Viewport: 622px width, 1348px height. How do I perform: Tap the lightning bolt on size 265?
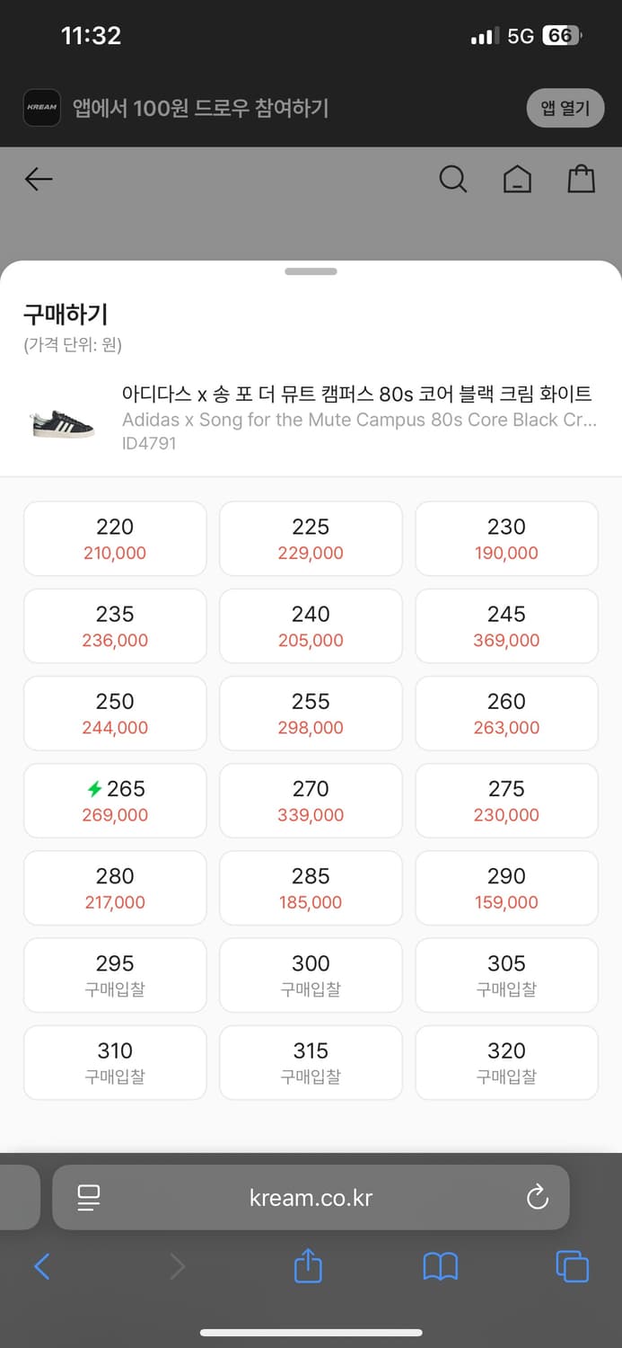coord(94,788)
